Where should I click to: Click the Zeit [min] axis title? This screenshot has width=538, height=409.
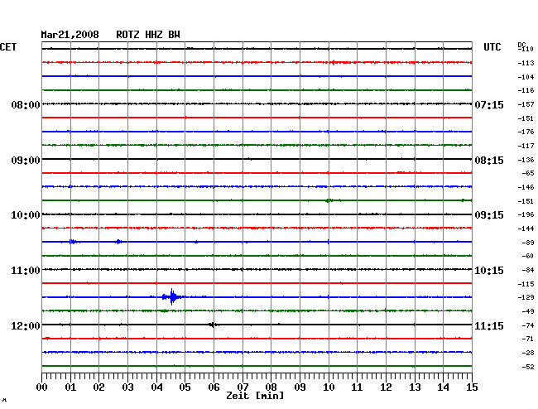(x=255, y=396)
